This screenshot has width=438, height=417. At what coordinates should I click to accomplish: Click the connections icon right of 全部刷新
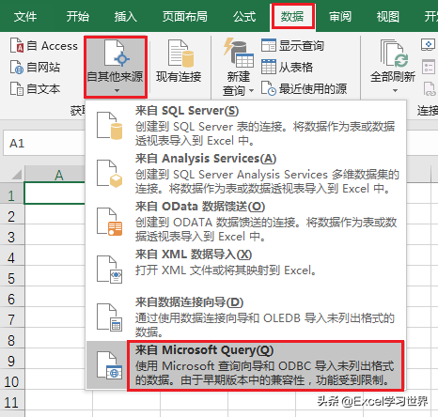[428, 44]
